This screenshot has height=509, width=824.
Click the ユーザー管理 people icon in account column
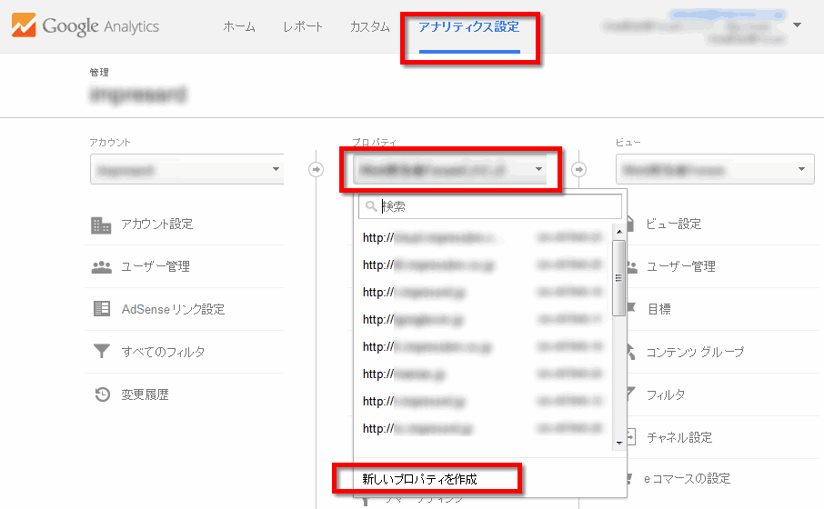(101, 267)
